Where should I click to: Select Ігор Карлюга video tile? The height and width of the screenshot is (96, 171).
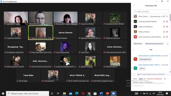(x=53, y=75)
